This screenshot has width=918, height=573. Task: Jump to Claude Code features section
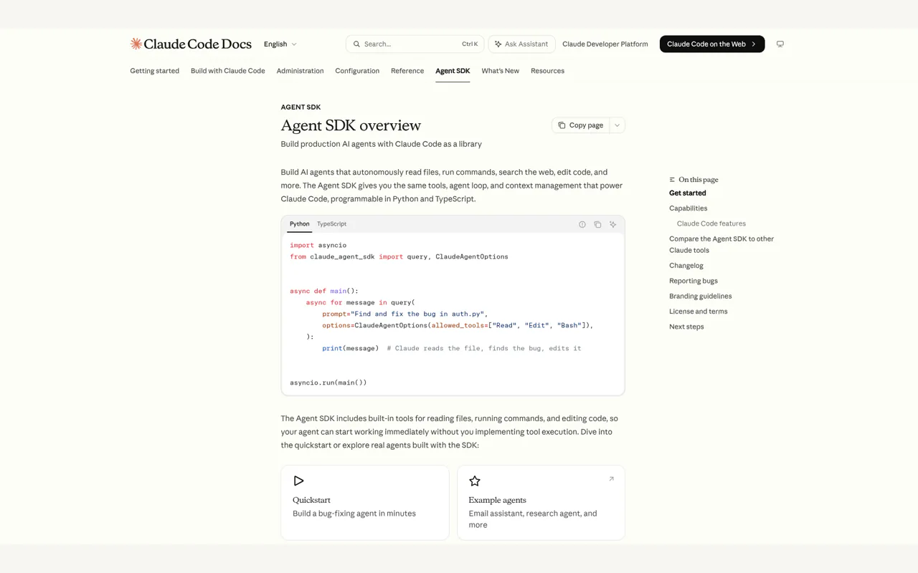[711, 223]
